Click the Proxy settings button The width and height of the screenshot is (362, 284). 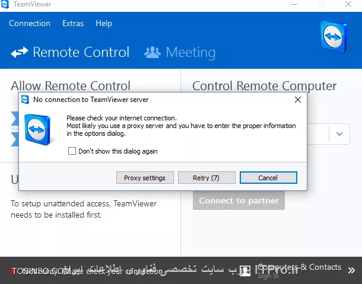[x=145, y=178]
